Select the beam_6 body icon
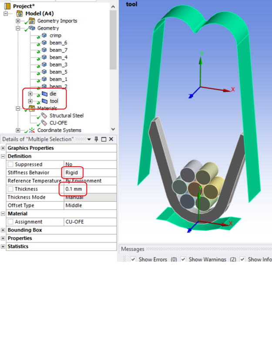Image resolution: width=272 pixels, height=343 pixels. (44, 42)
